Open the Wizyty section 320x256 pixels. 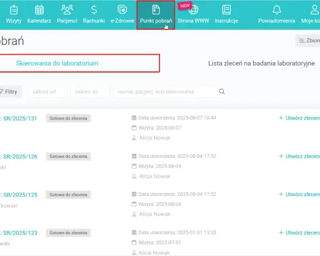point(14,15)
